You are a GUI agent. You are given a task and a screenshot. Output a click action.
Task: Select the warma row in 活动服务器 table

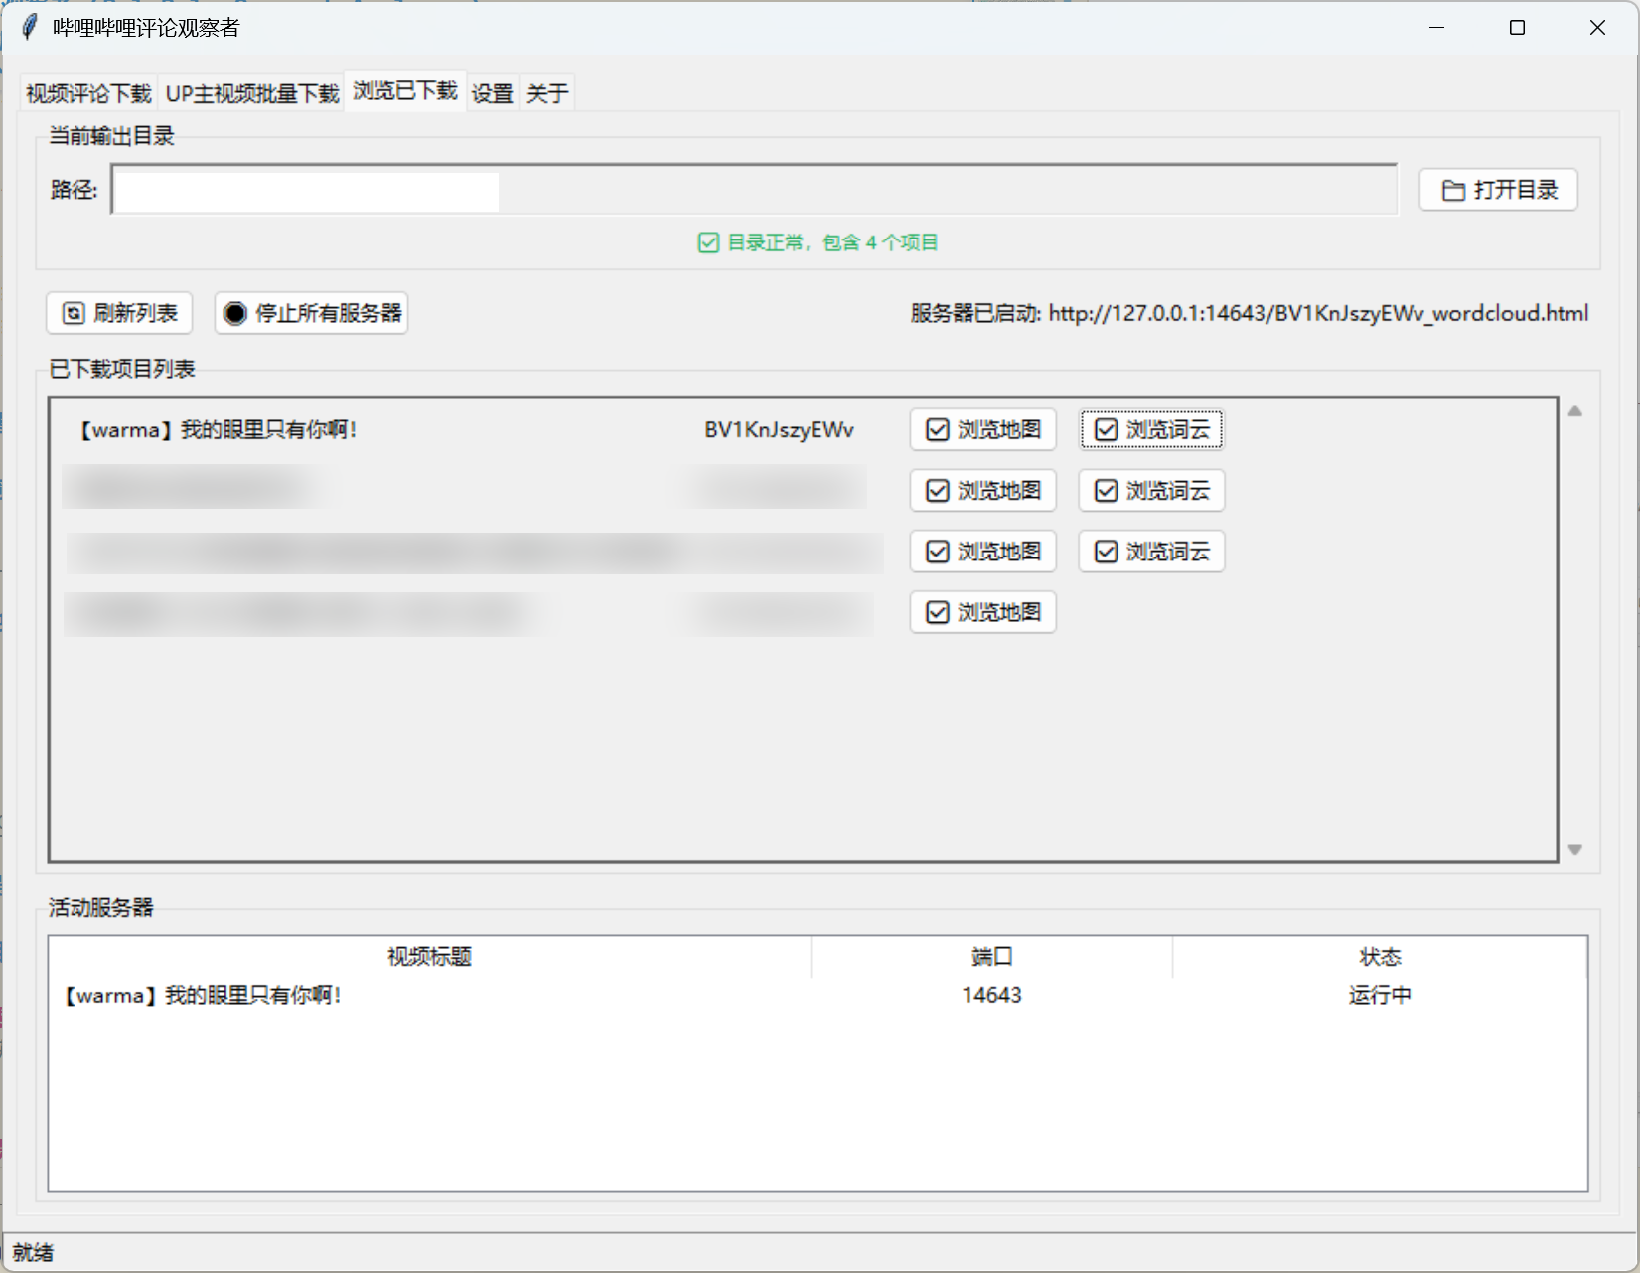point(818,995)
